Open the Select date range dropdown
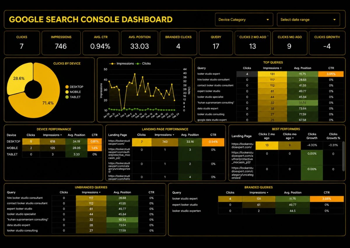This screenshot has width=350, height=248. (x=308, y=20)
